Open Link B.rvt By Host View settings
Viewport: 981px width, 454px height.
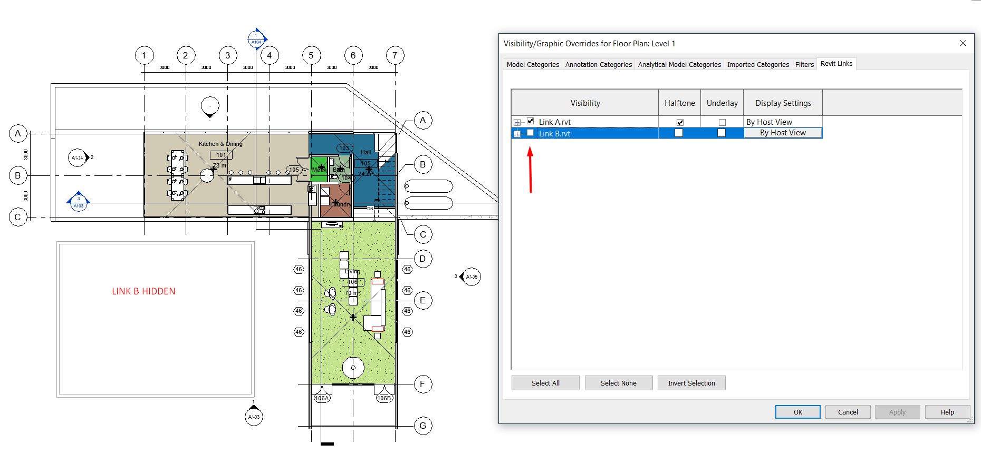pos(783,133)
